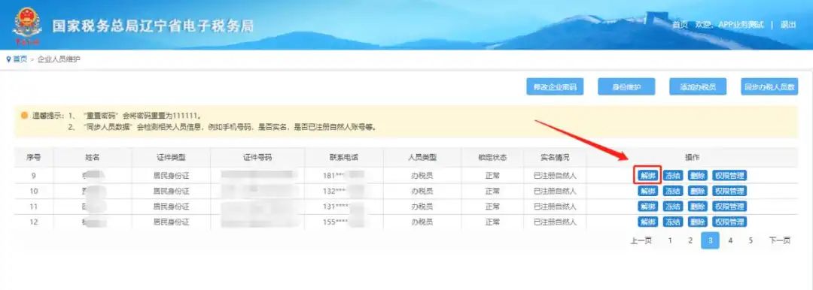Click the location pin icon in breadcrumb
Viewport: 813px width, 290px height.
coord(9,59)
